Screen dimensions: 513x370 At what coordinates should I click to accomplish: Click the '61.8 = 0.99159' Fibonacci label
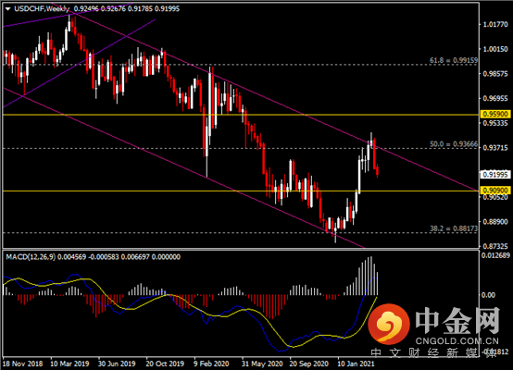454,60
